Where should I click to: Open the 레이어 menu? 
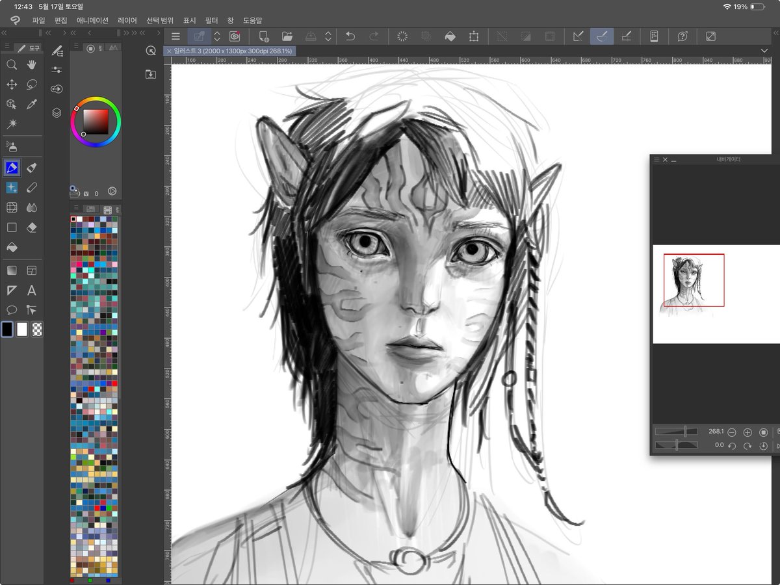click(x=127, y=20)
